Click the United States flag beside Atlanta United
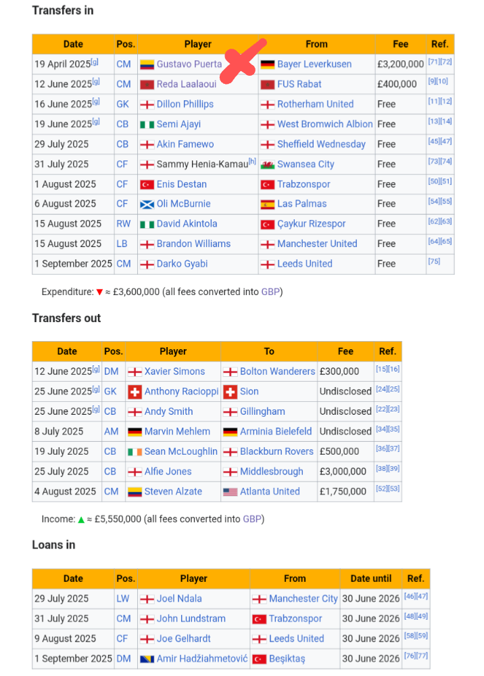 230,492
